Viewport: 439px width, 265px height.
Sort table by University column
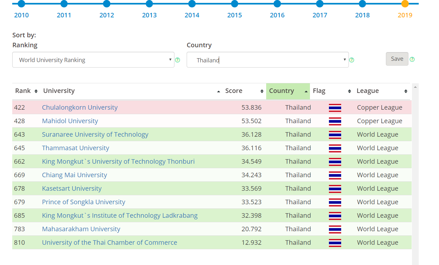click(x=132, y=91)
